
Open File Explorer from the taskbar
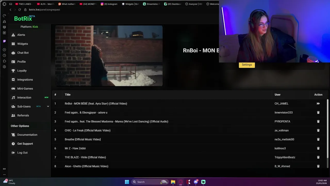pyautogui.click(x=173, y=182)
